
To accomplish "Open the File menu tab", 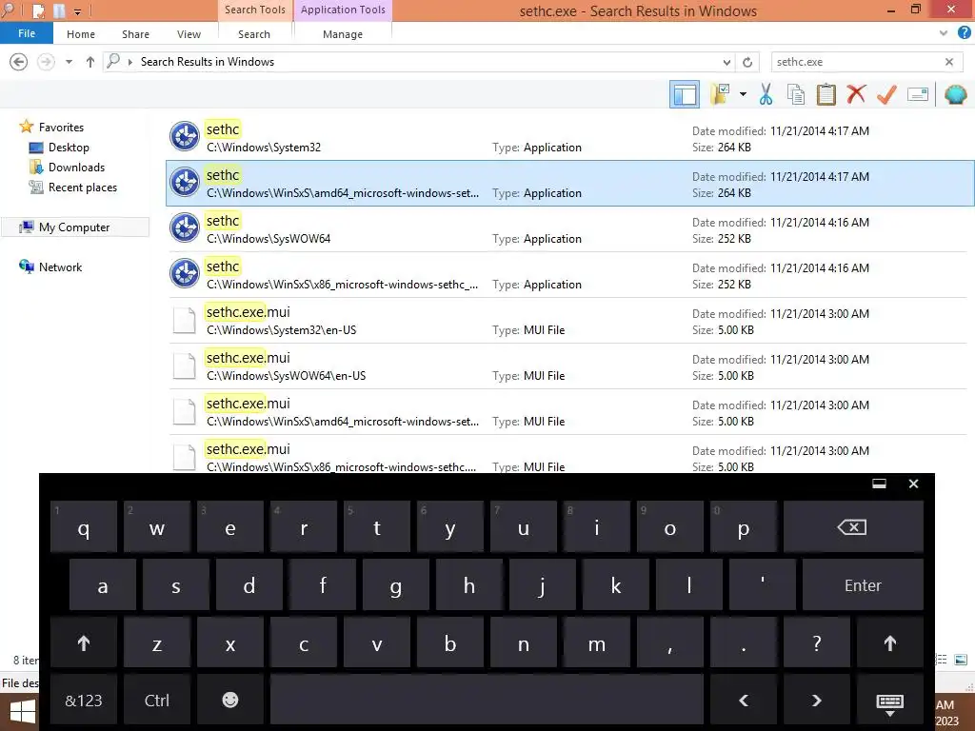I will (26, 33).
